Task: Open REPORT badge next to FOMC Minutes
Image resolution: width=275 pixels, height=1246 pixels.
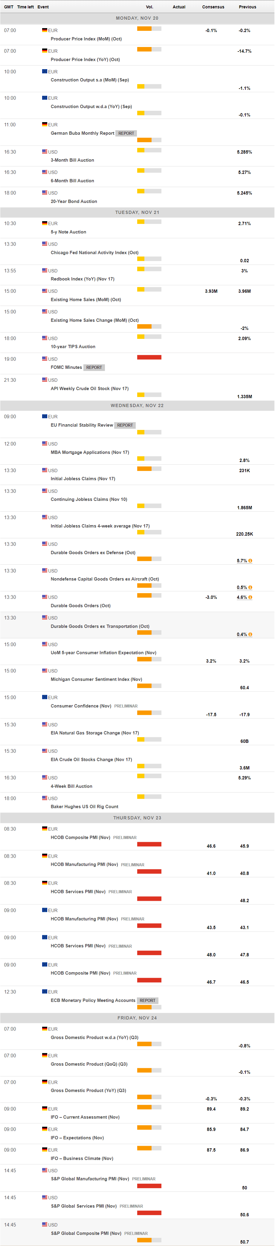Action: tap(94, 368)
